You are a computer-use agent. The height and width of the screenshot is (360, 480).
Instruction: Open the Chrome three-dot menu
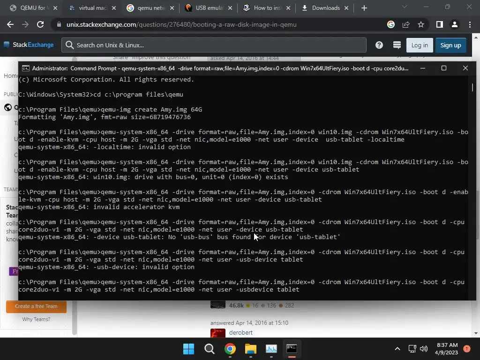point(470,24)
